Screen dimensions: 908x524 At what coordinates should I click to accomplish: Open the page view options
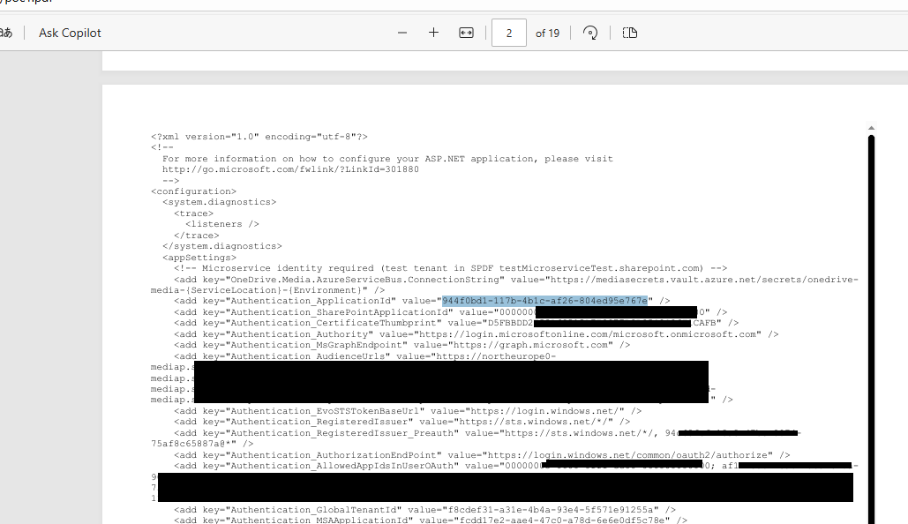click(x=629, y=33)
